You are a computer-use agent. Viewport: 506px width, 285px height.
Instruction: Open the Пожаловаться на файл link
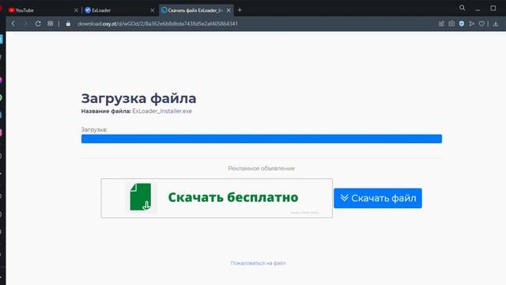[x=259, y=263]
